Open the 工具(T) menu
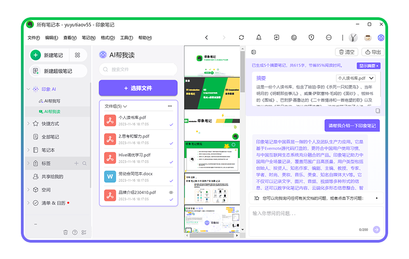 (x=126, y=38)
